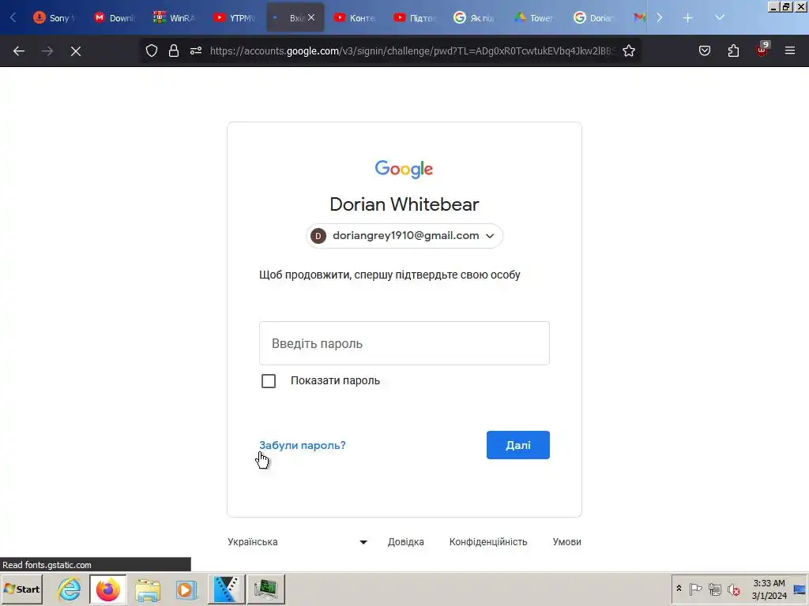Open the Firefox hamburger menu
The image size is (809, 606).
click(x=790, y=50)
